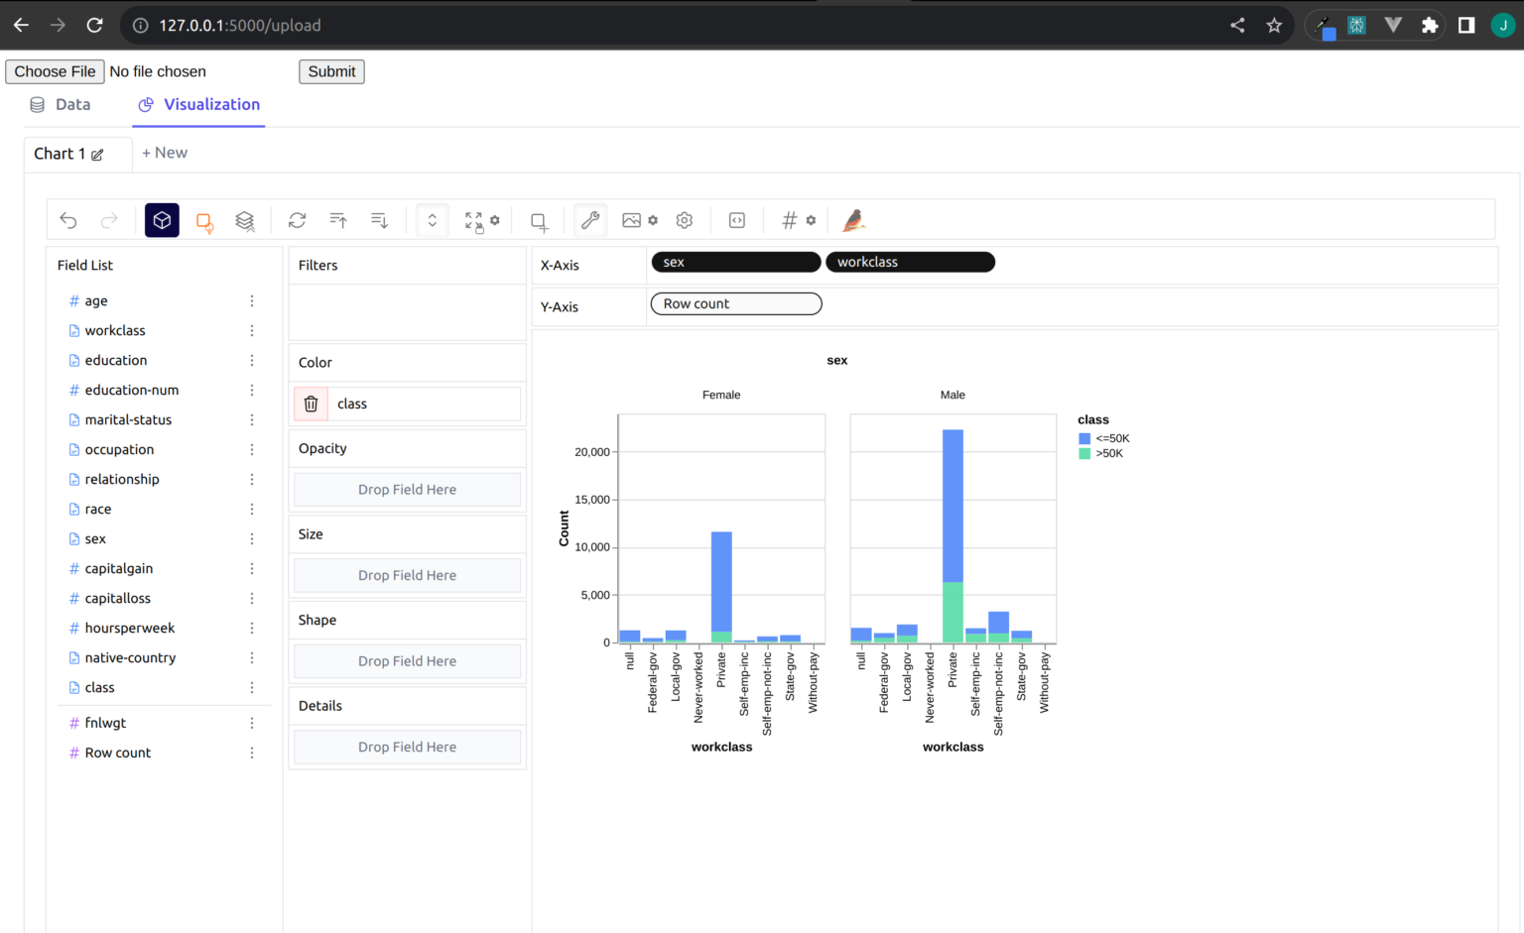Sort descending using the toolbar icon
The height and width of the screenshot is (933, 1524).
(379, 220)
